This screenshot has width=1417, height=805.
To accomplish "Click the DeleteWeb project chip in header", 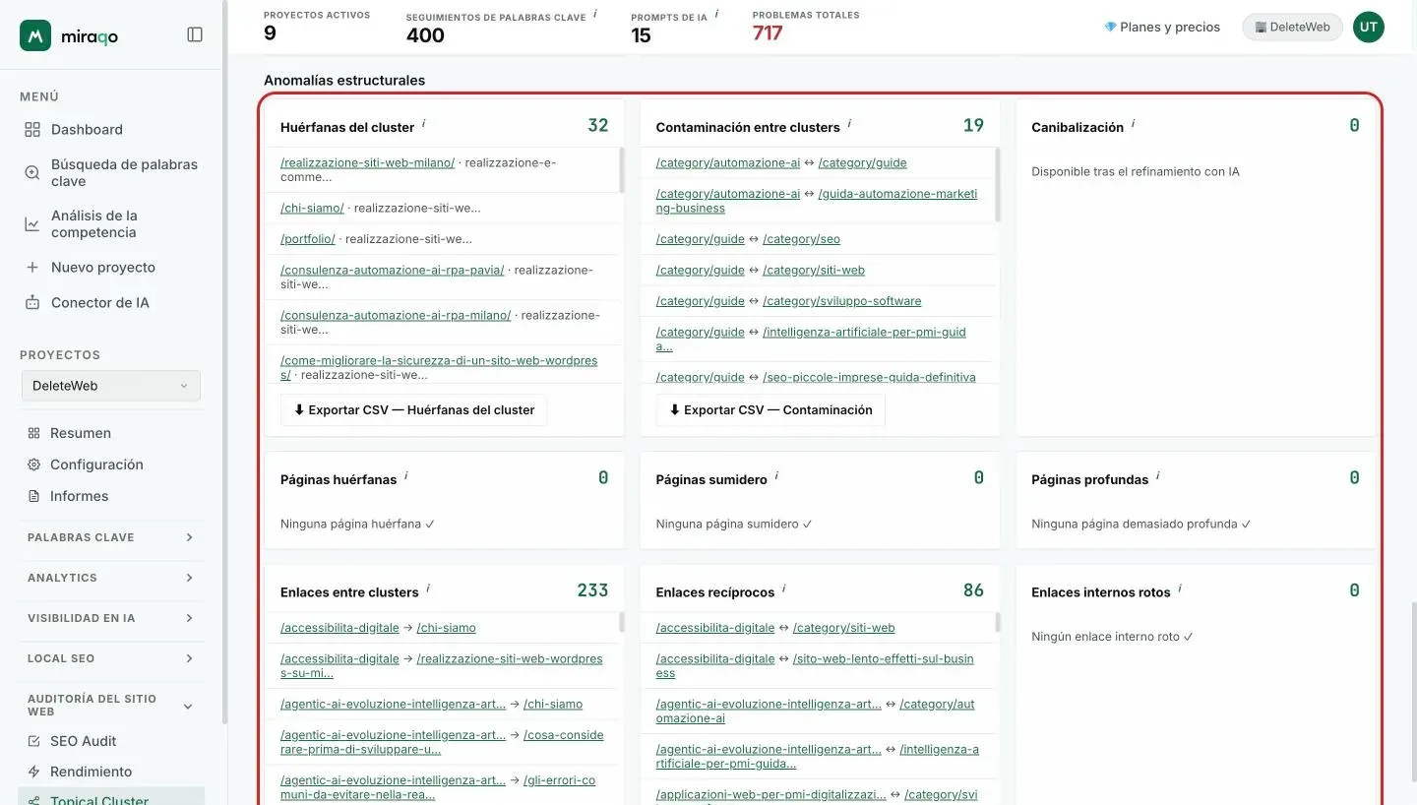I will tap(1293, 27).
